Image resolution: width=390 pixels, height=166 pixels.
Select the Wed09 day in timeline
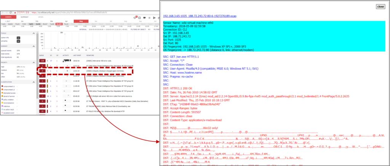coord(59,24)
